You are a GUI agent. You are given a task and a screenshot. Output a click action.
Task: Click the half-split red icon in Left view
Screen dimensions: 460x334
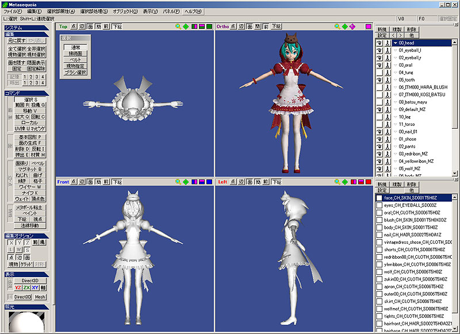[x=361, y=182]
